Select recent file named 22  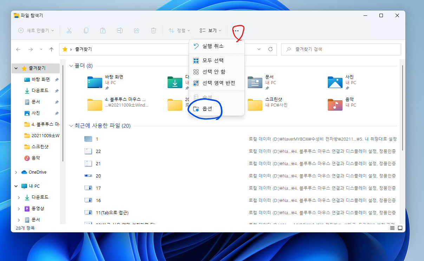98,151
